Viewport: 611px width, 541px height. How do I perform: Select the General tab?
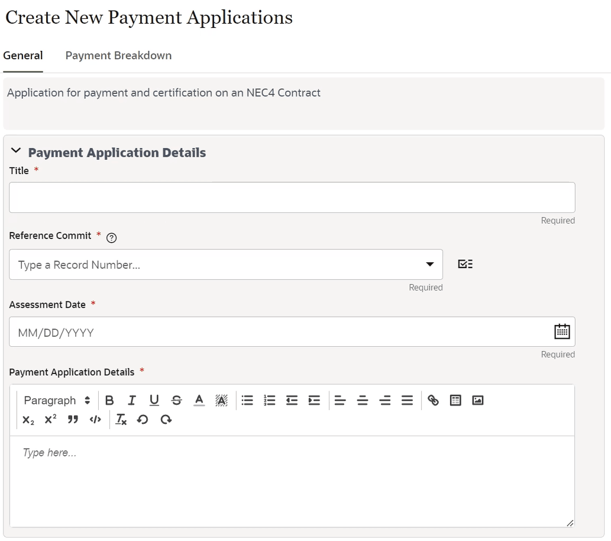pyautogui.click(x=22, y=55)
